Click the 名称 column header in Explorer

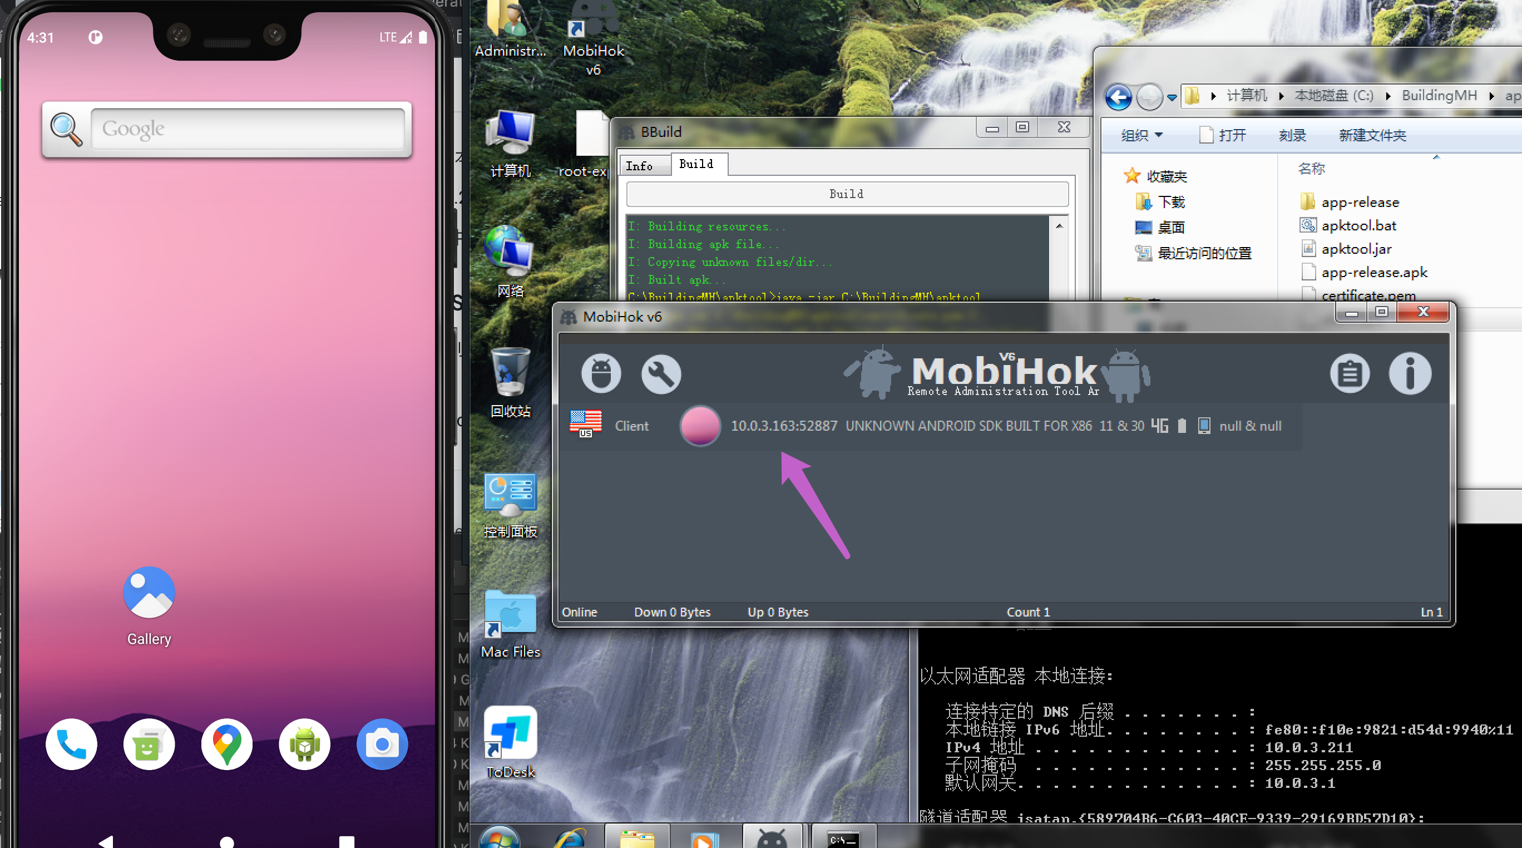[1312, 169]
